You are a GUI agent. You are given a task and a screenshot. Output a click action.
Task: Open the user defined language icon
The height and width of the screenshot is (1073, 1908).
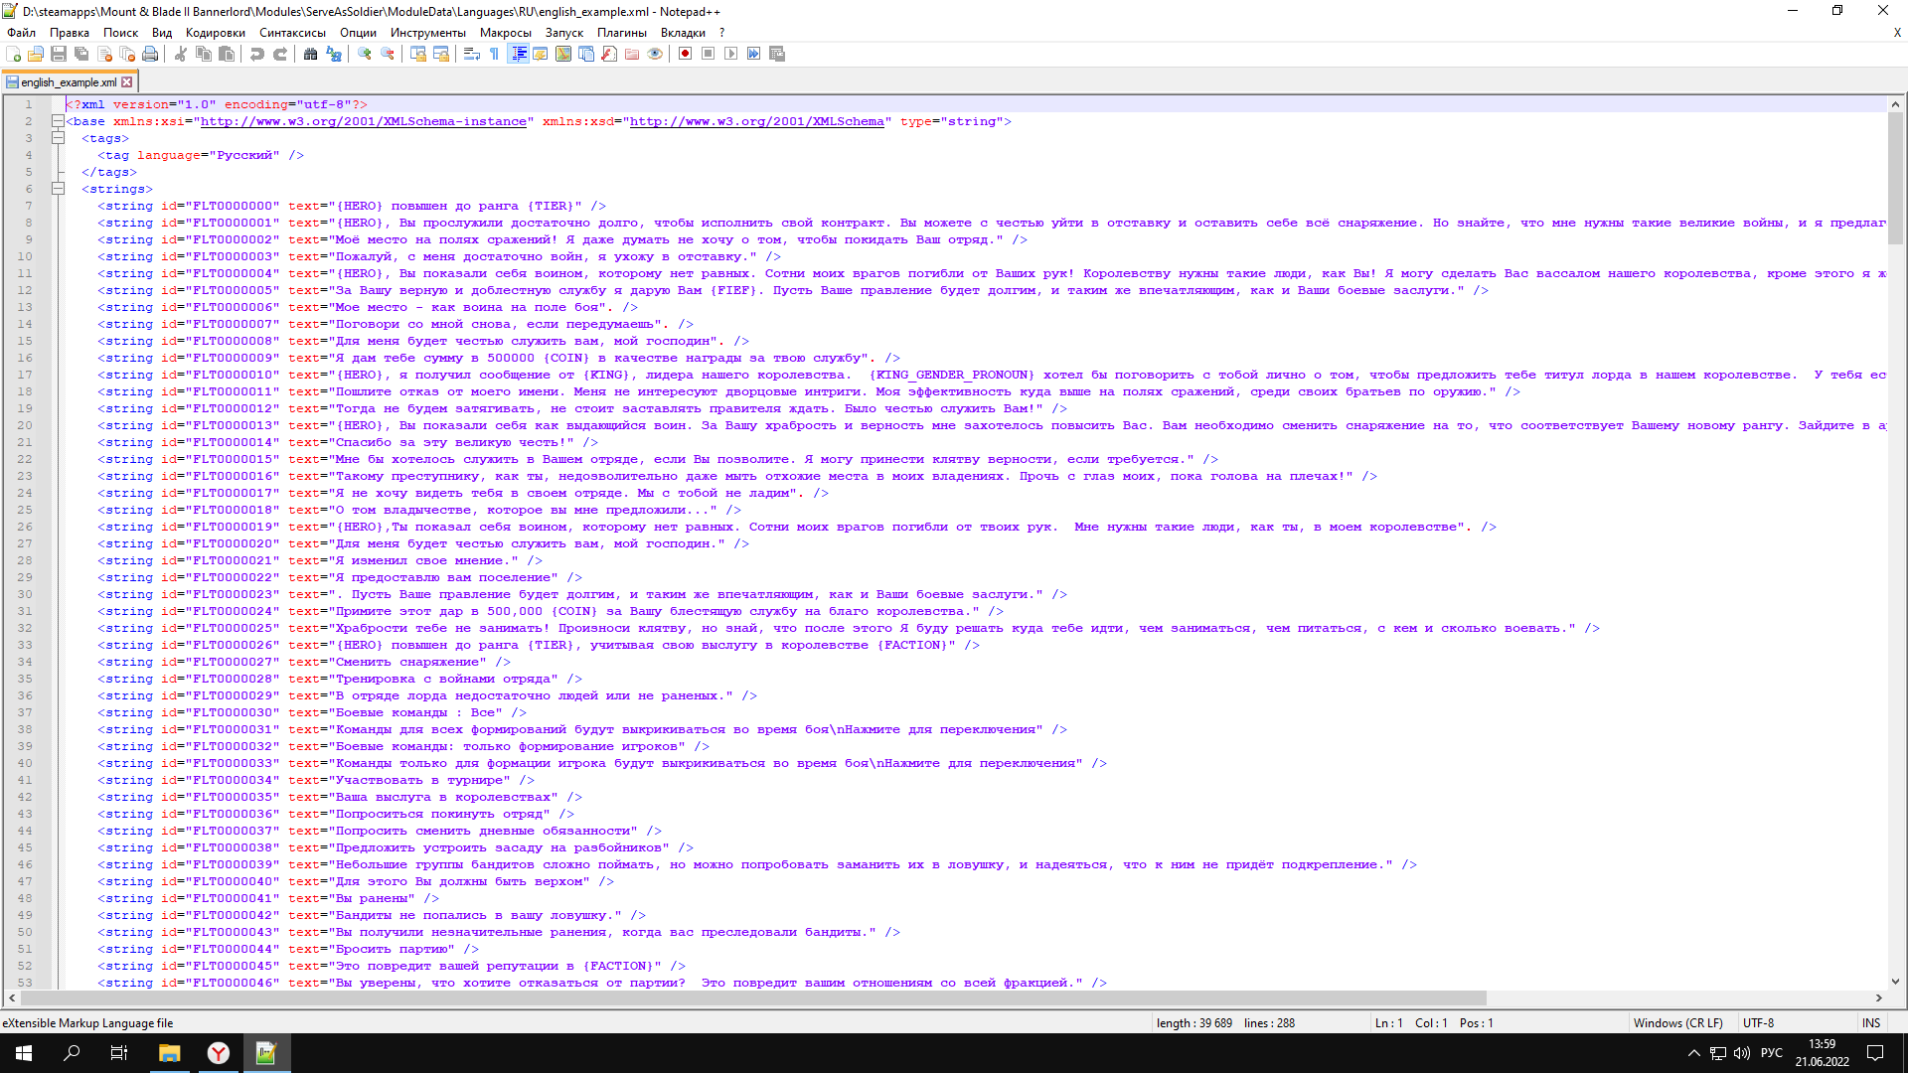(541, 54)
